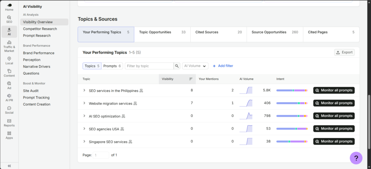371x169 pixels.
Task: Expand the SEO agencies USA row
Action: (84, 129)
